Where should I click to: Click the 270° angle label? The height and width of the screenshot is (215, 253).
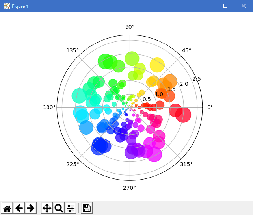point(129,188)
